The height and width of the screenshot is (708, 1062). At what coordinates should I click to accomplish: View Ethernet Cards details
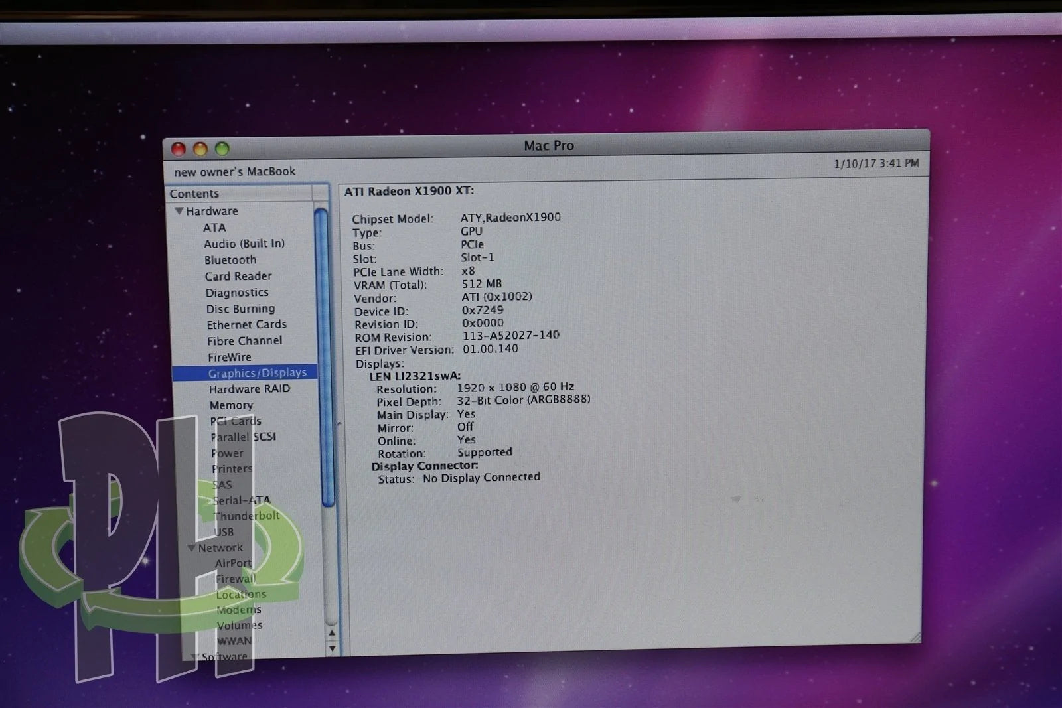246,324
